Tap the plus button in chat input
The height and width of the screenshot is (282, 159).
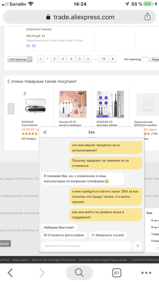pyautogui.click(x=138, y=246)
